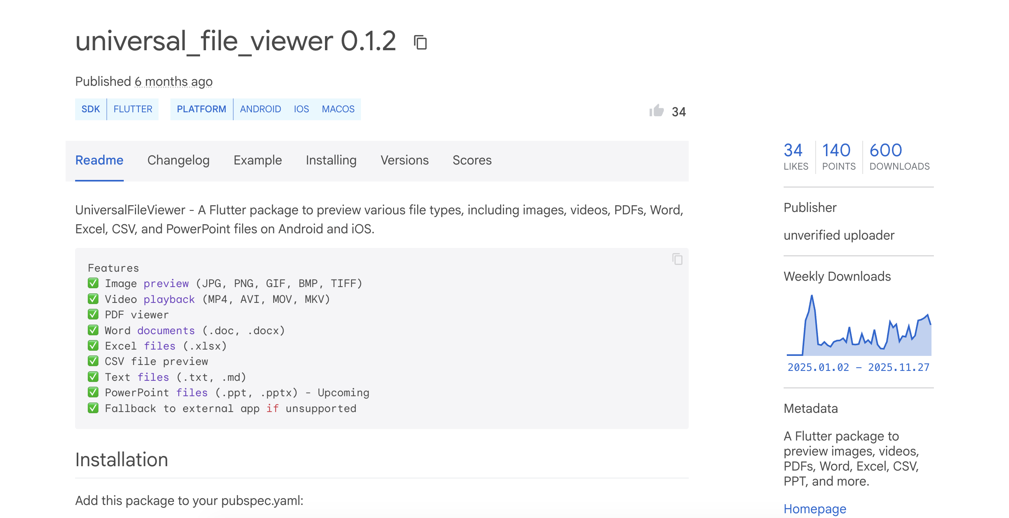Screen dimensions: 1009x518
Task: Click the Weekly Downloads heading
Action: (x=837, y=276)
